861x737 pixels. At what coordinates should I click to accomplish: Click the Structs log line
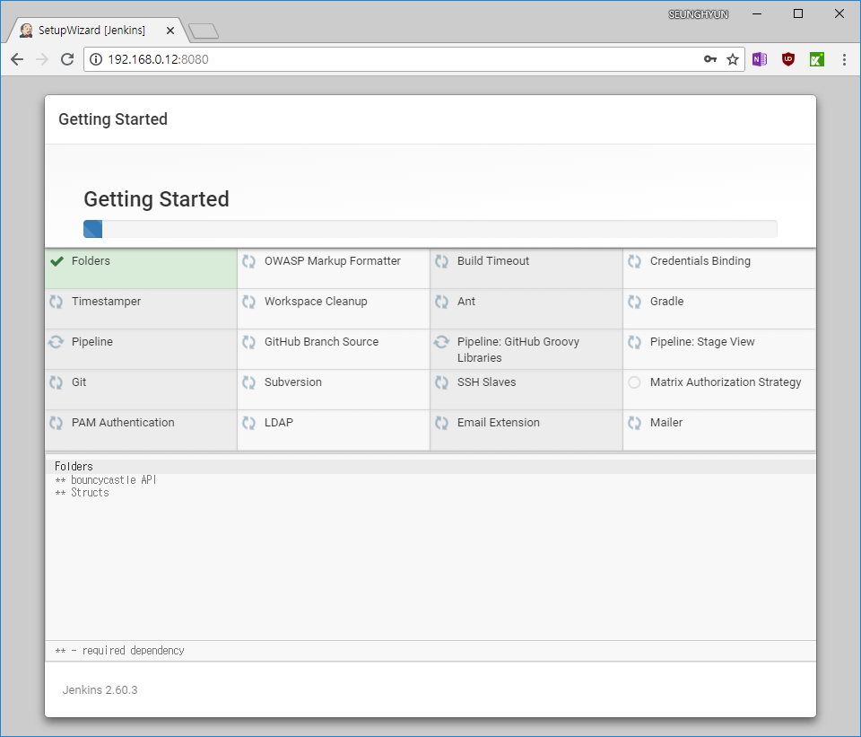click(x=82, y=493)
